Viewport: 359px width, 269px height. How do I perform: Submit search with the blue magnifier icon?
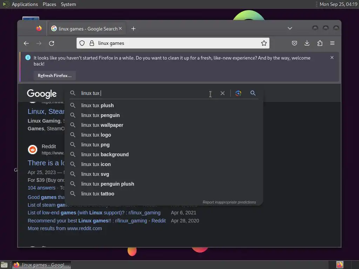click(253, 93)
